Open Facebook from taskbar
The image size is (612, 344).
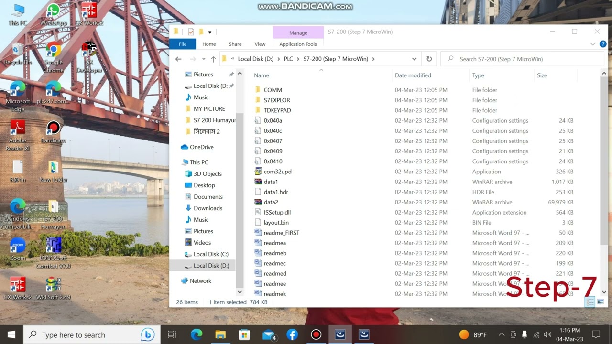tap(292, 334)
